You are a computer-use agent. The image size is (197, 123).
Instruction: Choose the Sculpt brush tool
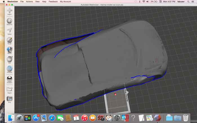pyautogui.click(x=10, y=41)
